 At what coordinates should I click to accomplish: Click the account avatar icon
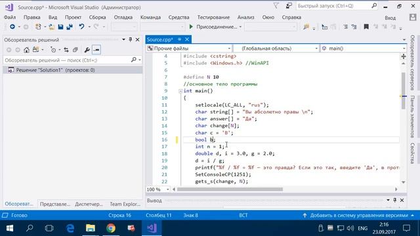coord(413,18)
